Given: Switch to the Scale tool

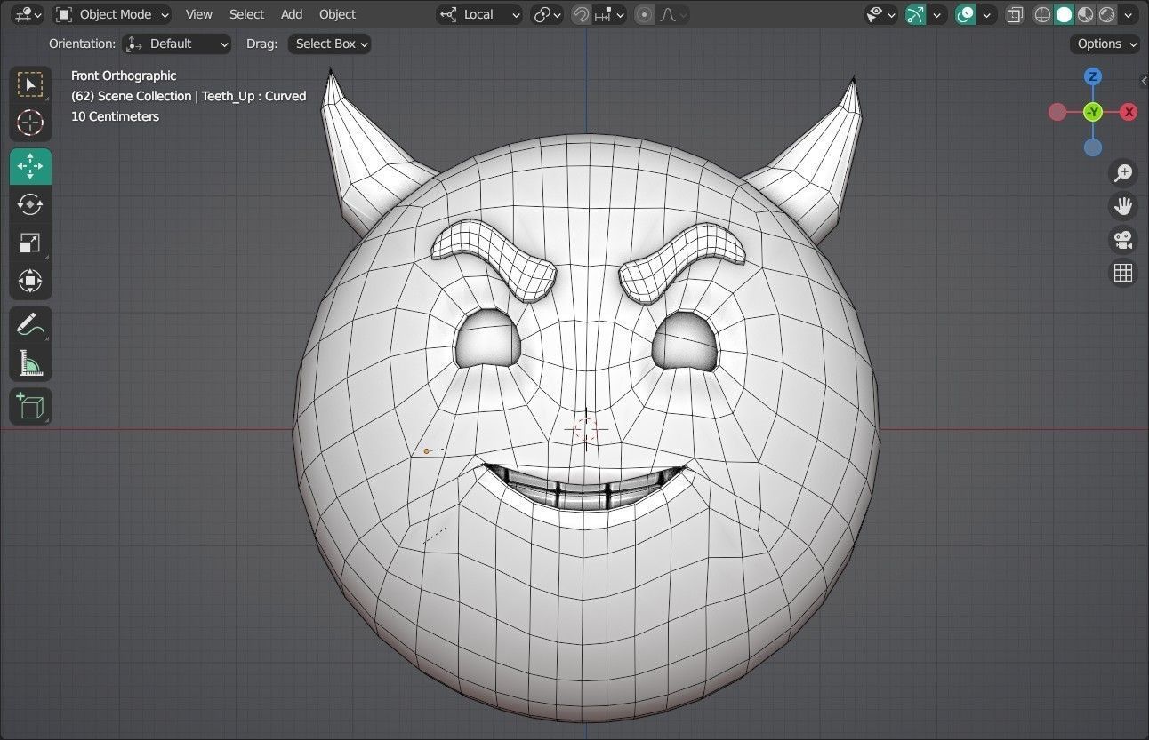Looking at the screenshot, I should tap(30, 243).
